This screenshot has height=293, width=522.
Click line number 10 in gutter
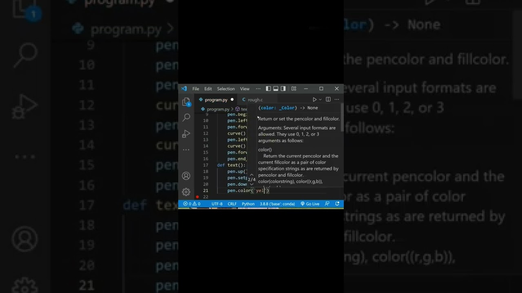206,121
